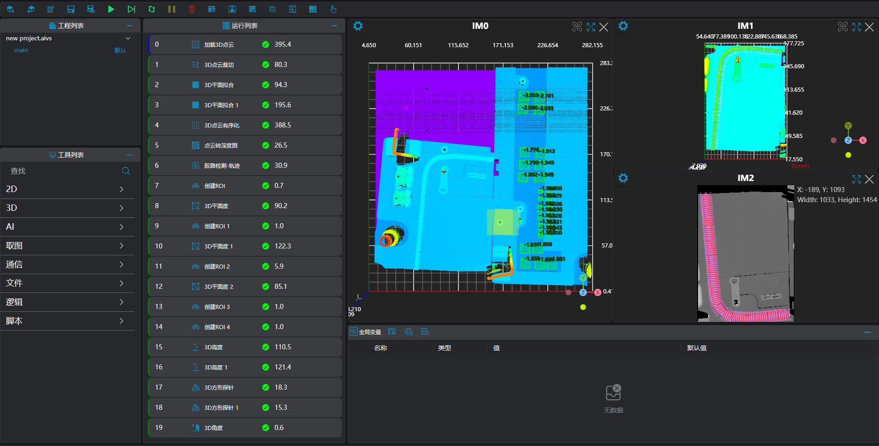Image resolution: width=879 pixels, height=446 pixels.
Task: Click the 默认 label next to main
Action: point(120,50)
